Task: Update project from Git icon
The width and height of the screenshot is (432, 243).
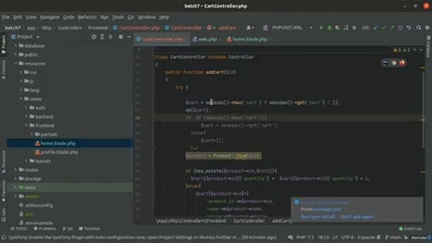Action: pyautogui.click(x=375, y=28)
